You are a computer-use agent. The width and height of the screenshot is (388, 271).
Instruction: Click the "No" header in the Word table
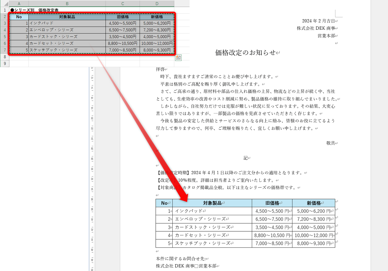tap(164, 203)
